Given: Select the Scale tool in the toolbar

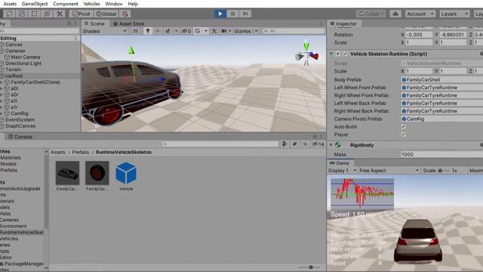Looking at the screenshot, I should (x=22, y=14).
